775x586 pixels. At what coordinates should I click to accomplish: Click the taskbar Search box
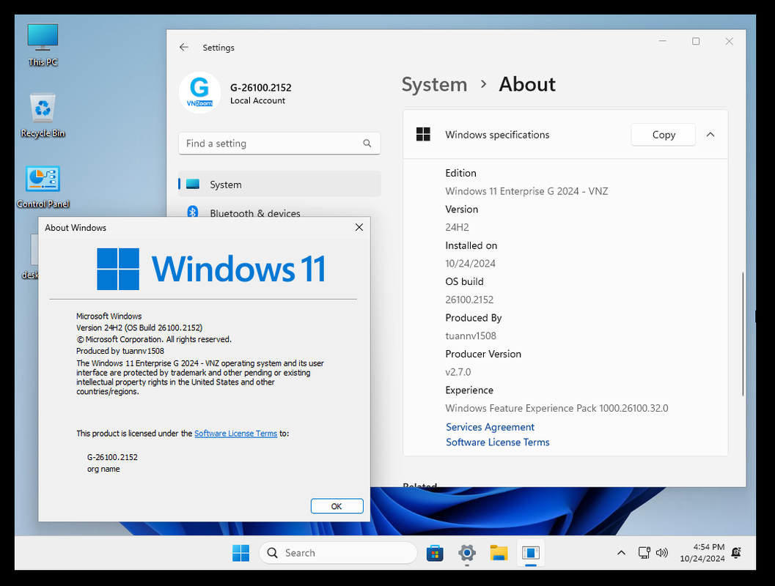point(338,553)
